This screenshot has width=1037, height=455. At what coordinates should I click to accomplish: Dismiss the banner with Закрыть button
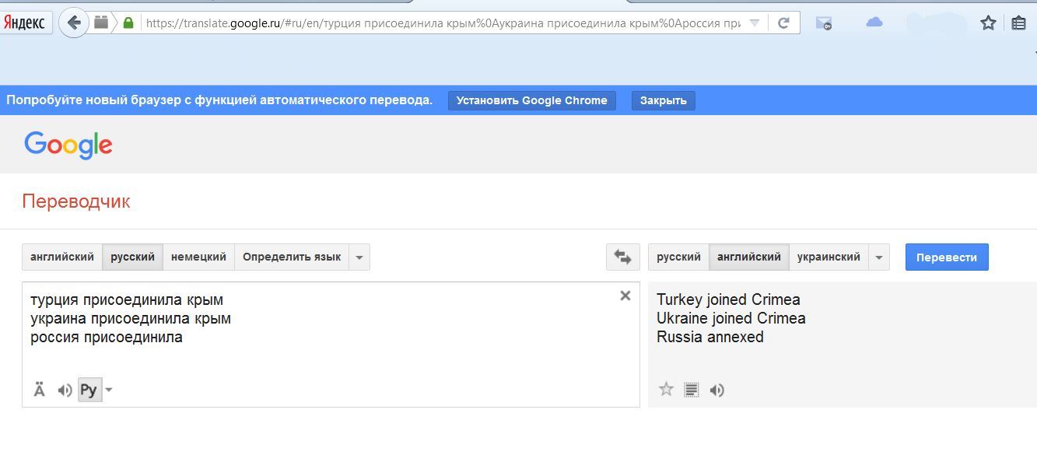coord(664,100)
